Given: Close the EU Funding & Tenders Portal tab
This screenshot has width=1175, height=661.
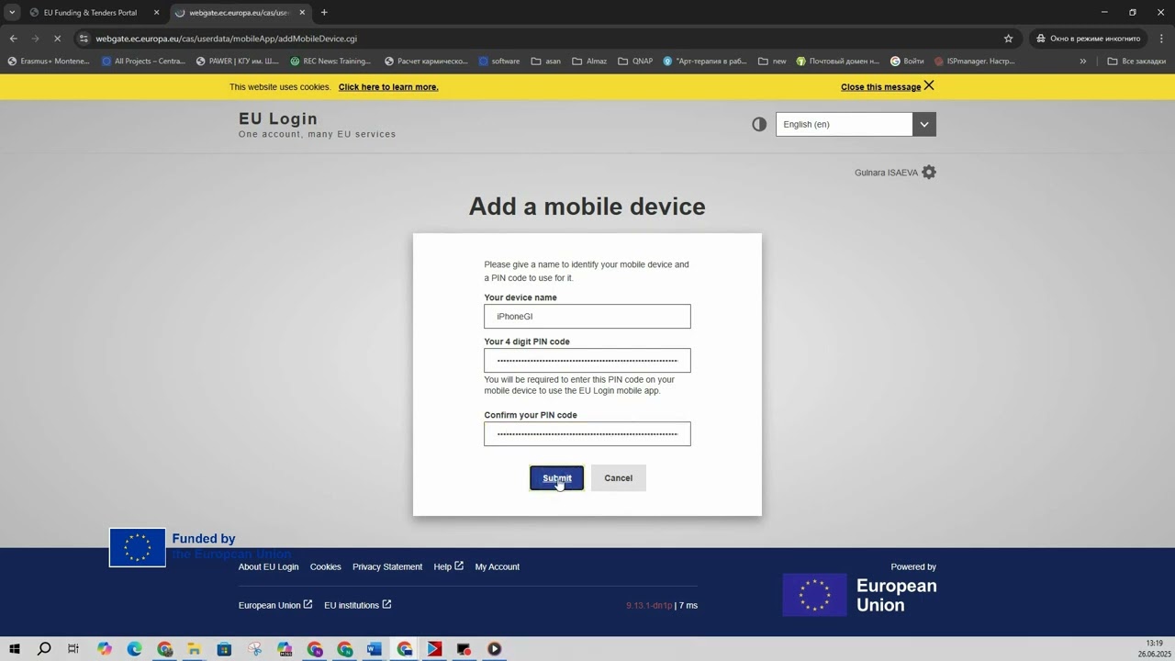Looking at the screenshot, I should pos(156,13).
